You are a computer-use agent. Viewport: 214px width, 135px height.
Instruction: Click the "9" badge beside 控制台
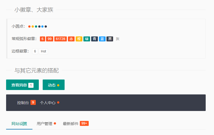tap(33, 102)
